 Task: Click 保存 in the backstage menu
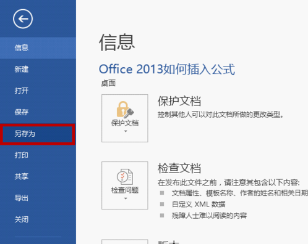pyautogui.click(x=38, y=112)
